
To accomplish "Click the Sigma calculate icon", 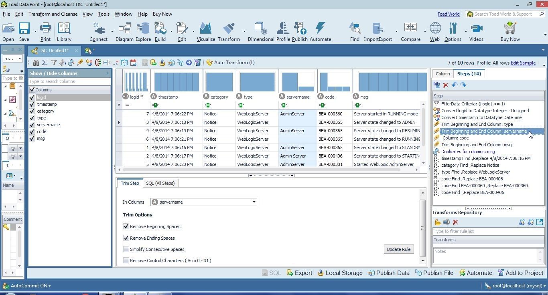I will [45, 63].
